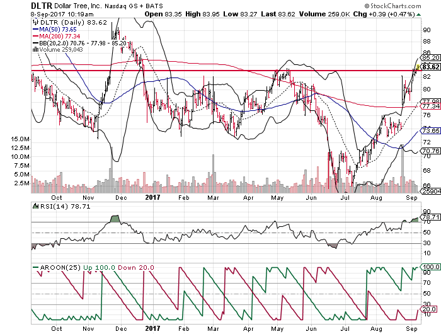Click the Aroon Up 100.0 value
This screenshot has height=334, width=441.
(99, 268)
